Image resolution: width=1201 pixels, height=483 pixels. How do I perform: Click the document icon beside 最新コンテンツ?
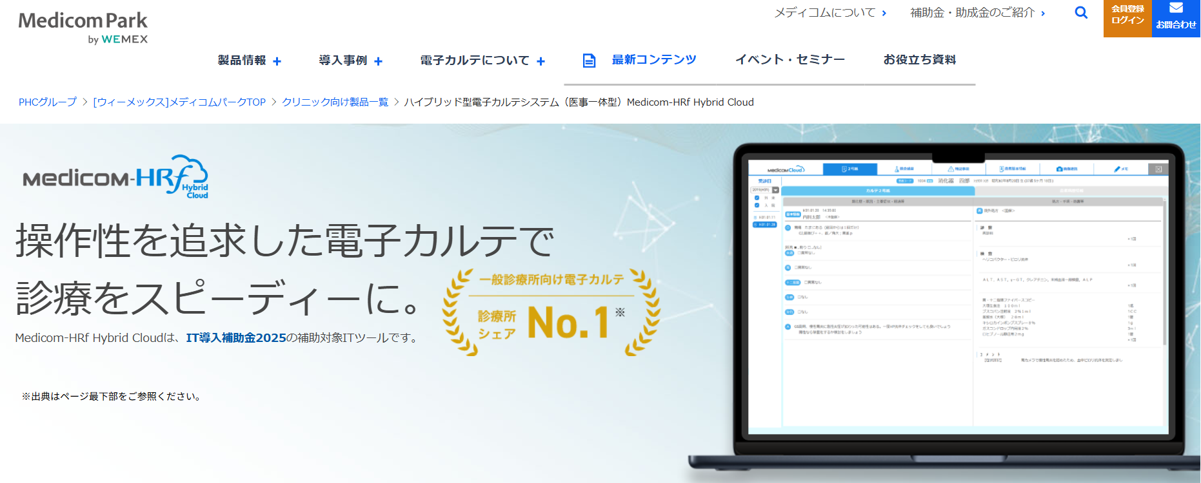coord(589,61)
